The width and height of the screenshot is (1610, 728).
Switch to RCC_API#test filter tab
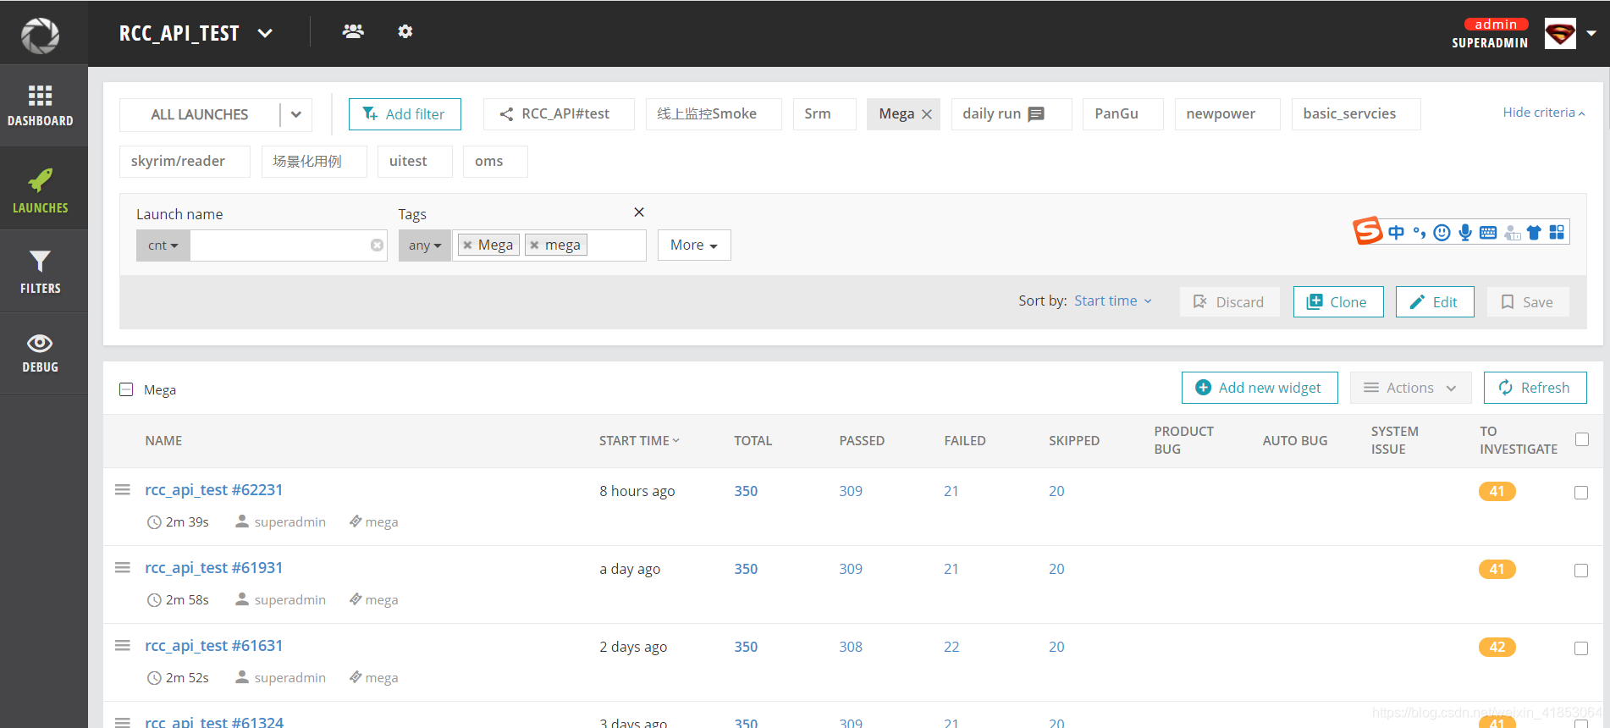559,114
